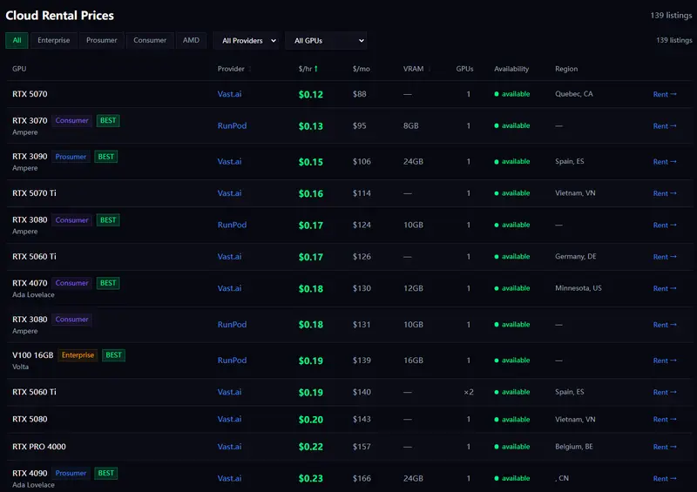Click the Prosumer badge on RTX 3090
Viewport: 697px width, 492px height.
(x=71, y=157)
